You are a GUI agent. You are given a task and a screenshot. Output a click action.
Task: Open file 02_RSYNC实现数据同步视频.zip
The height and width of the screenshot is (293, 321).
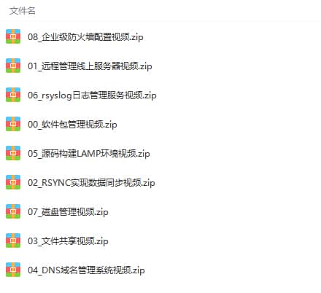tap(91, 183)
